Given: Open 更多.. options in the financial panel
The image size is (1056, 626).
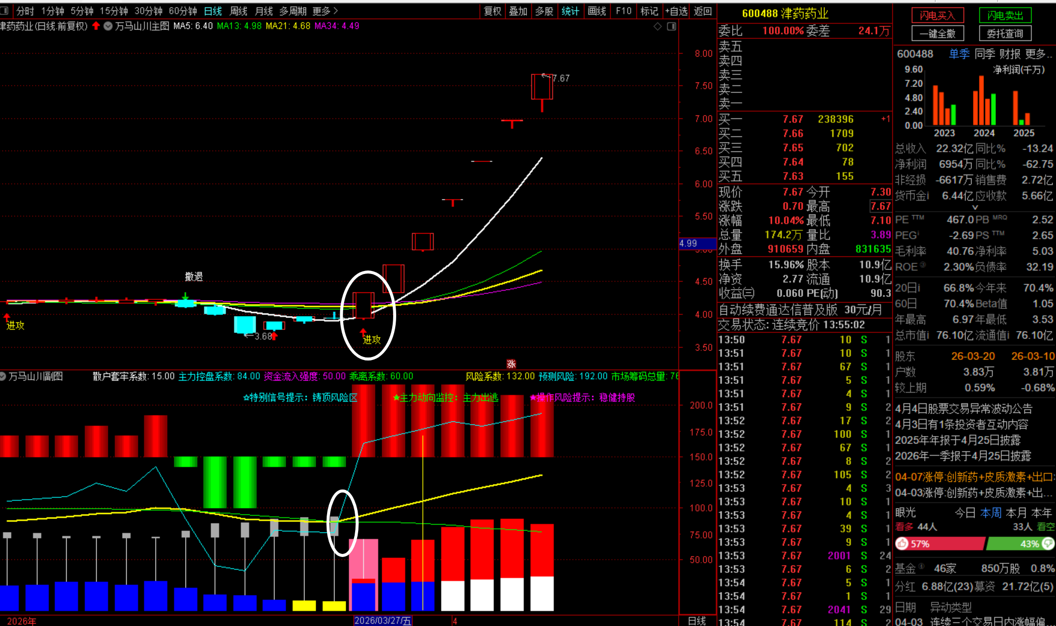Looking at the screenshot, I should pos(1038,54).
